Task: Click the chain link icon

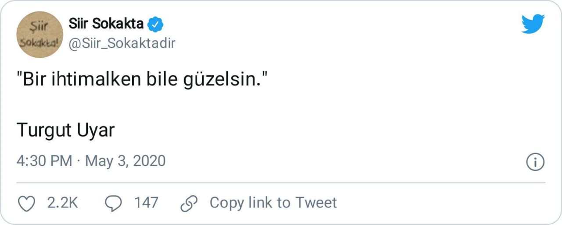Action: pos(190,203)
